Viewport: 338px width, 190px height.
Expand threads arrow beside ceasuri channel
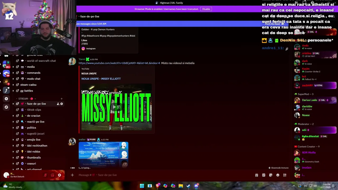[13, 164]
